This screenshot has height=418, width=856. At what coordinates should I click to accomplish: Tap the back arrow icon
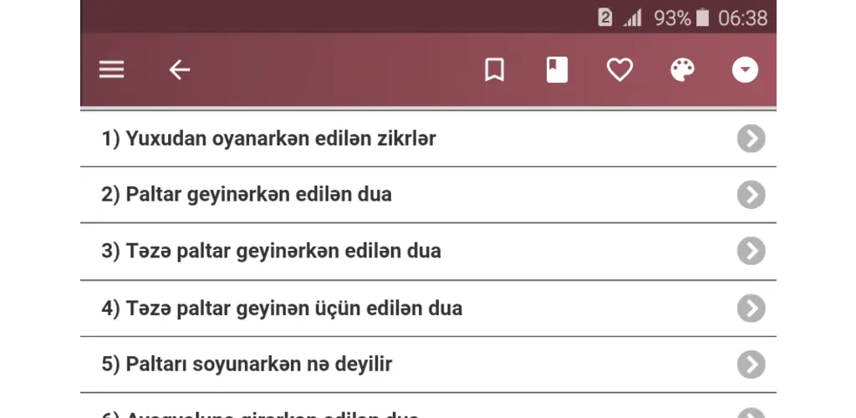tap(179, 70)
